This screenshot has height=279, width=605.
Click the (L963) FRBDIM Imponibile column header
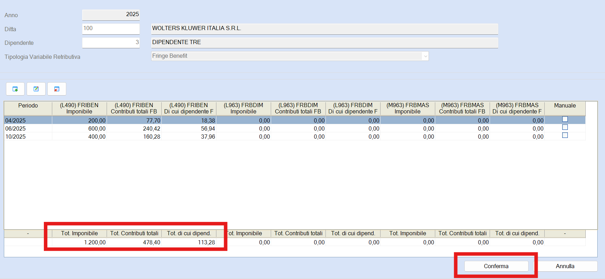[243, 109]
